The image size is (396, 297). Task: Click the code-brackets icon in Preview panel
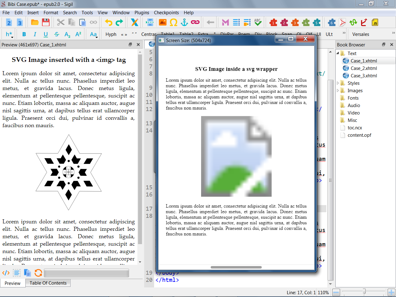pyautogui.click(x=6, y=273)
